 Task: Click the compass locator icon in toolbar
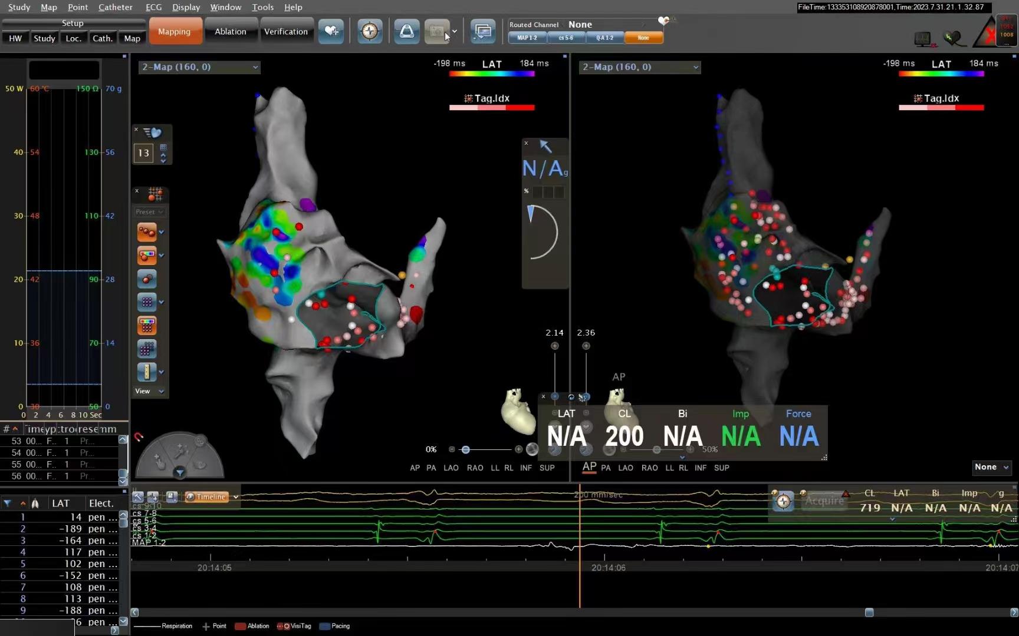370,31
